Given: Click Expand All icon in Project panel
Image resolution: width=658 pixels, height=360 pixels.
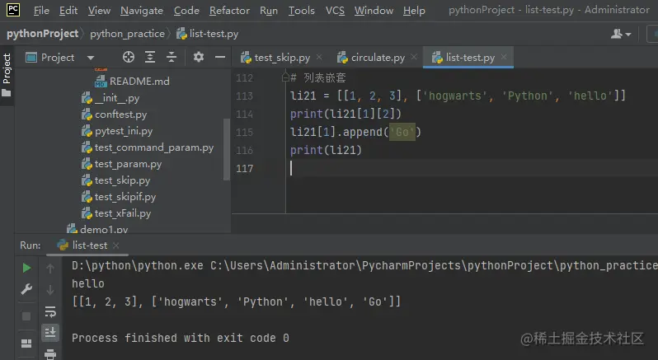Looking at the screenshot, I should [x=150, y=57].
